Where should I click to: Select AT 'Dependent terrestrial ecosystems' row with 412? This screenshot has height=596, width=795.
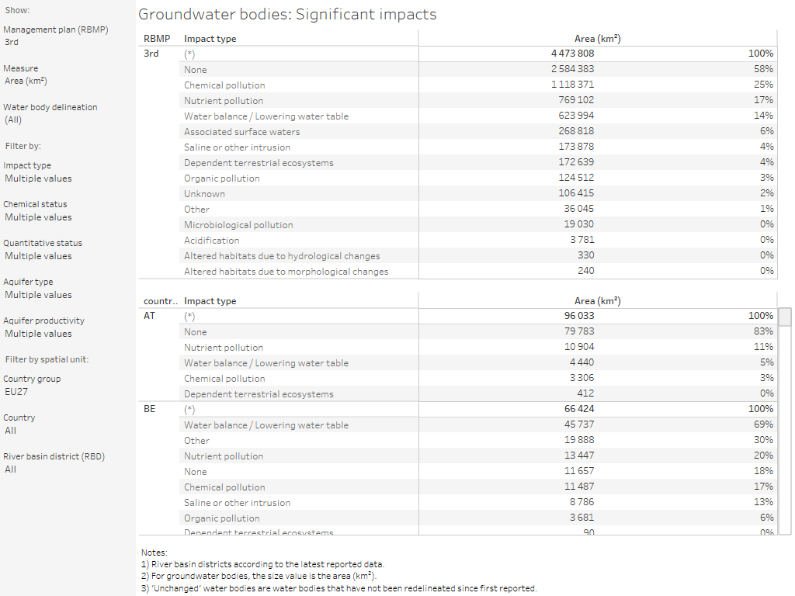tap(478, 393)
